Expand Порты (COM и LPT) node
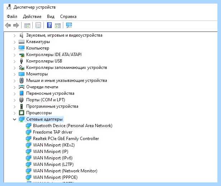Image resolution: width=221 pixels, height=186 pixels. tap(14, 100)
